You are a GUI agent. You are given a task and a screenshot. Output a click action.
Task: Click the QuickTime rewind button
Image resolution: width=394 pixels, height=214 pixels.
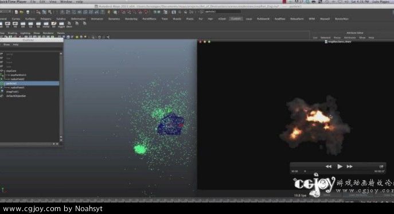tap(329, 166)
